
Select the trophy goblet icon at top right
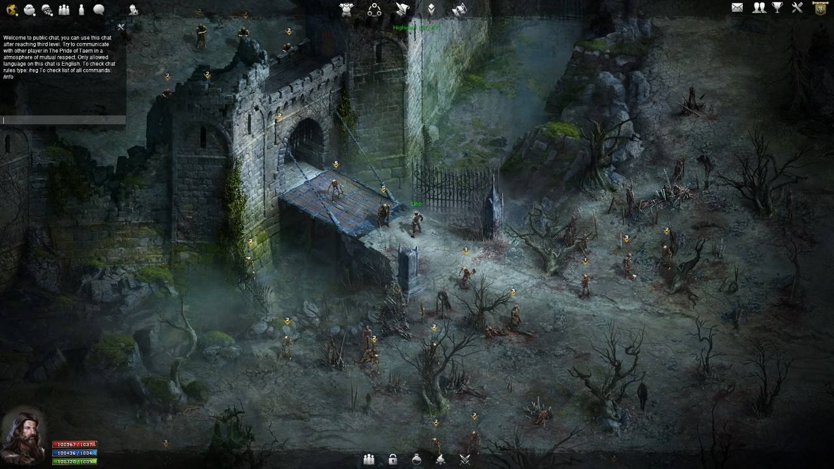(x=777, y=8)
